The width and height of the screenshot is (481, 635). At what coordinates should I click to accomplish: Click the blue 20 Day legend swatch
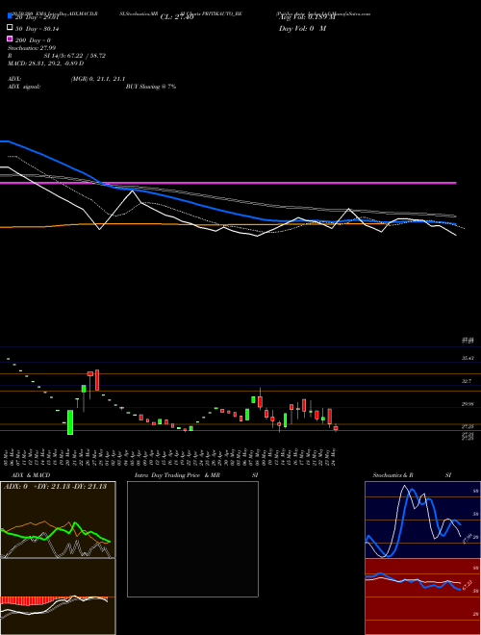[10, 16]
